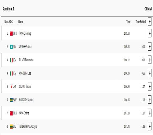
Task: Expand details for ZMUSHKA Alina
Action: 150,47
